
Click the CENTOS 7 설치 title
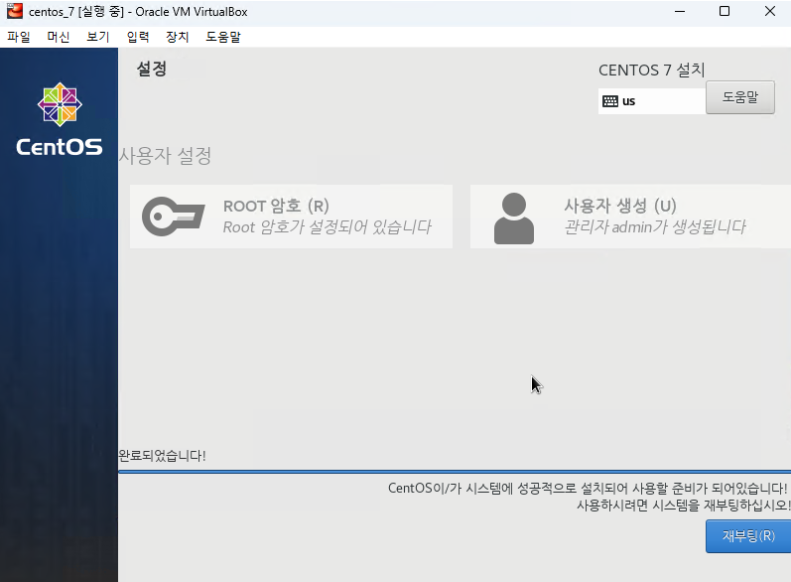click(x=651, y=71)
